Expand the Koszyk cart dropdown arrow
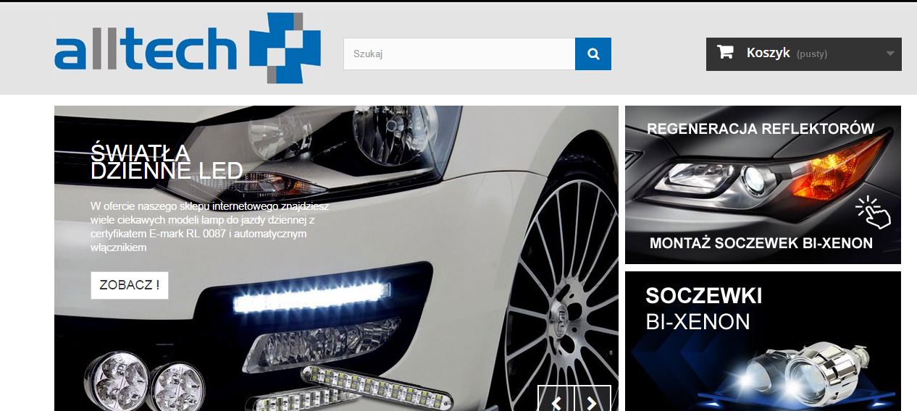Image resolution: width=917 pixels, height=411 pixels. click(x=889, y=54)
